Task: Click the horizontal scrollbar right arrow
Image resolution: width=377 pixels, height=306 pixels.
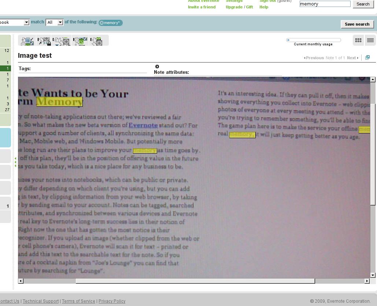Action: [367, 281]
